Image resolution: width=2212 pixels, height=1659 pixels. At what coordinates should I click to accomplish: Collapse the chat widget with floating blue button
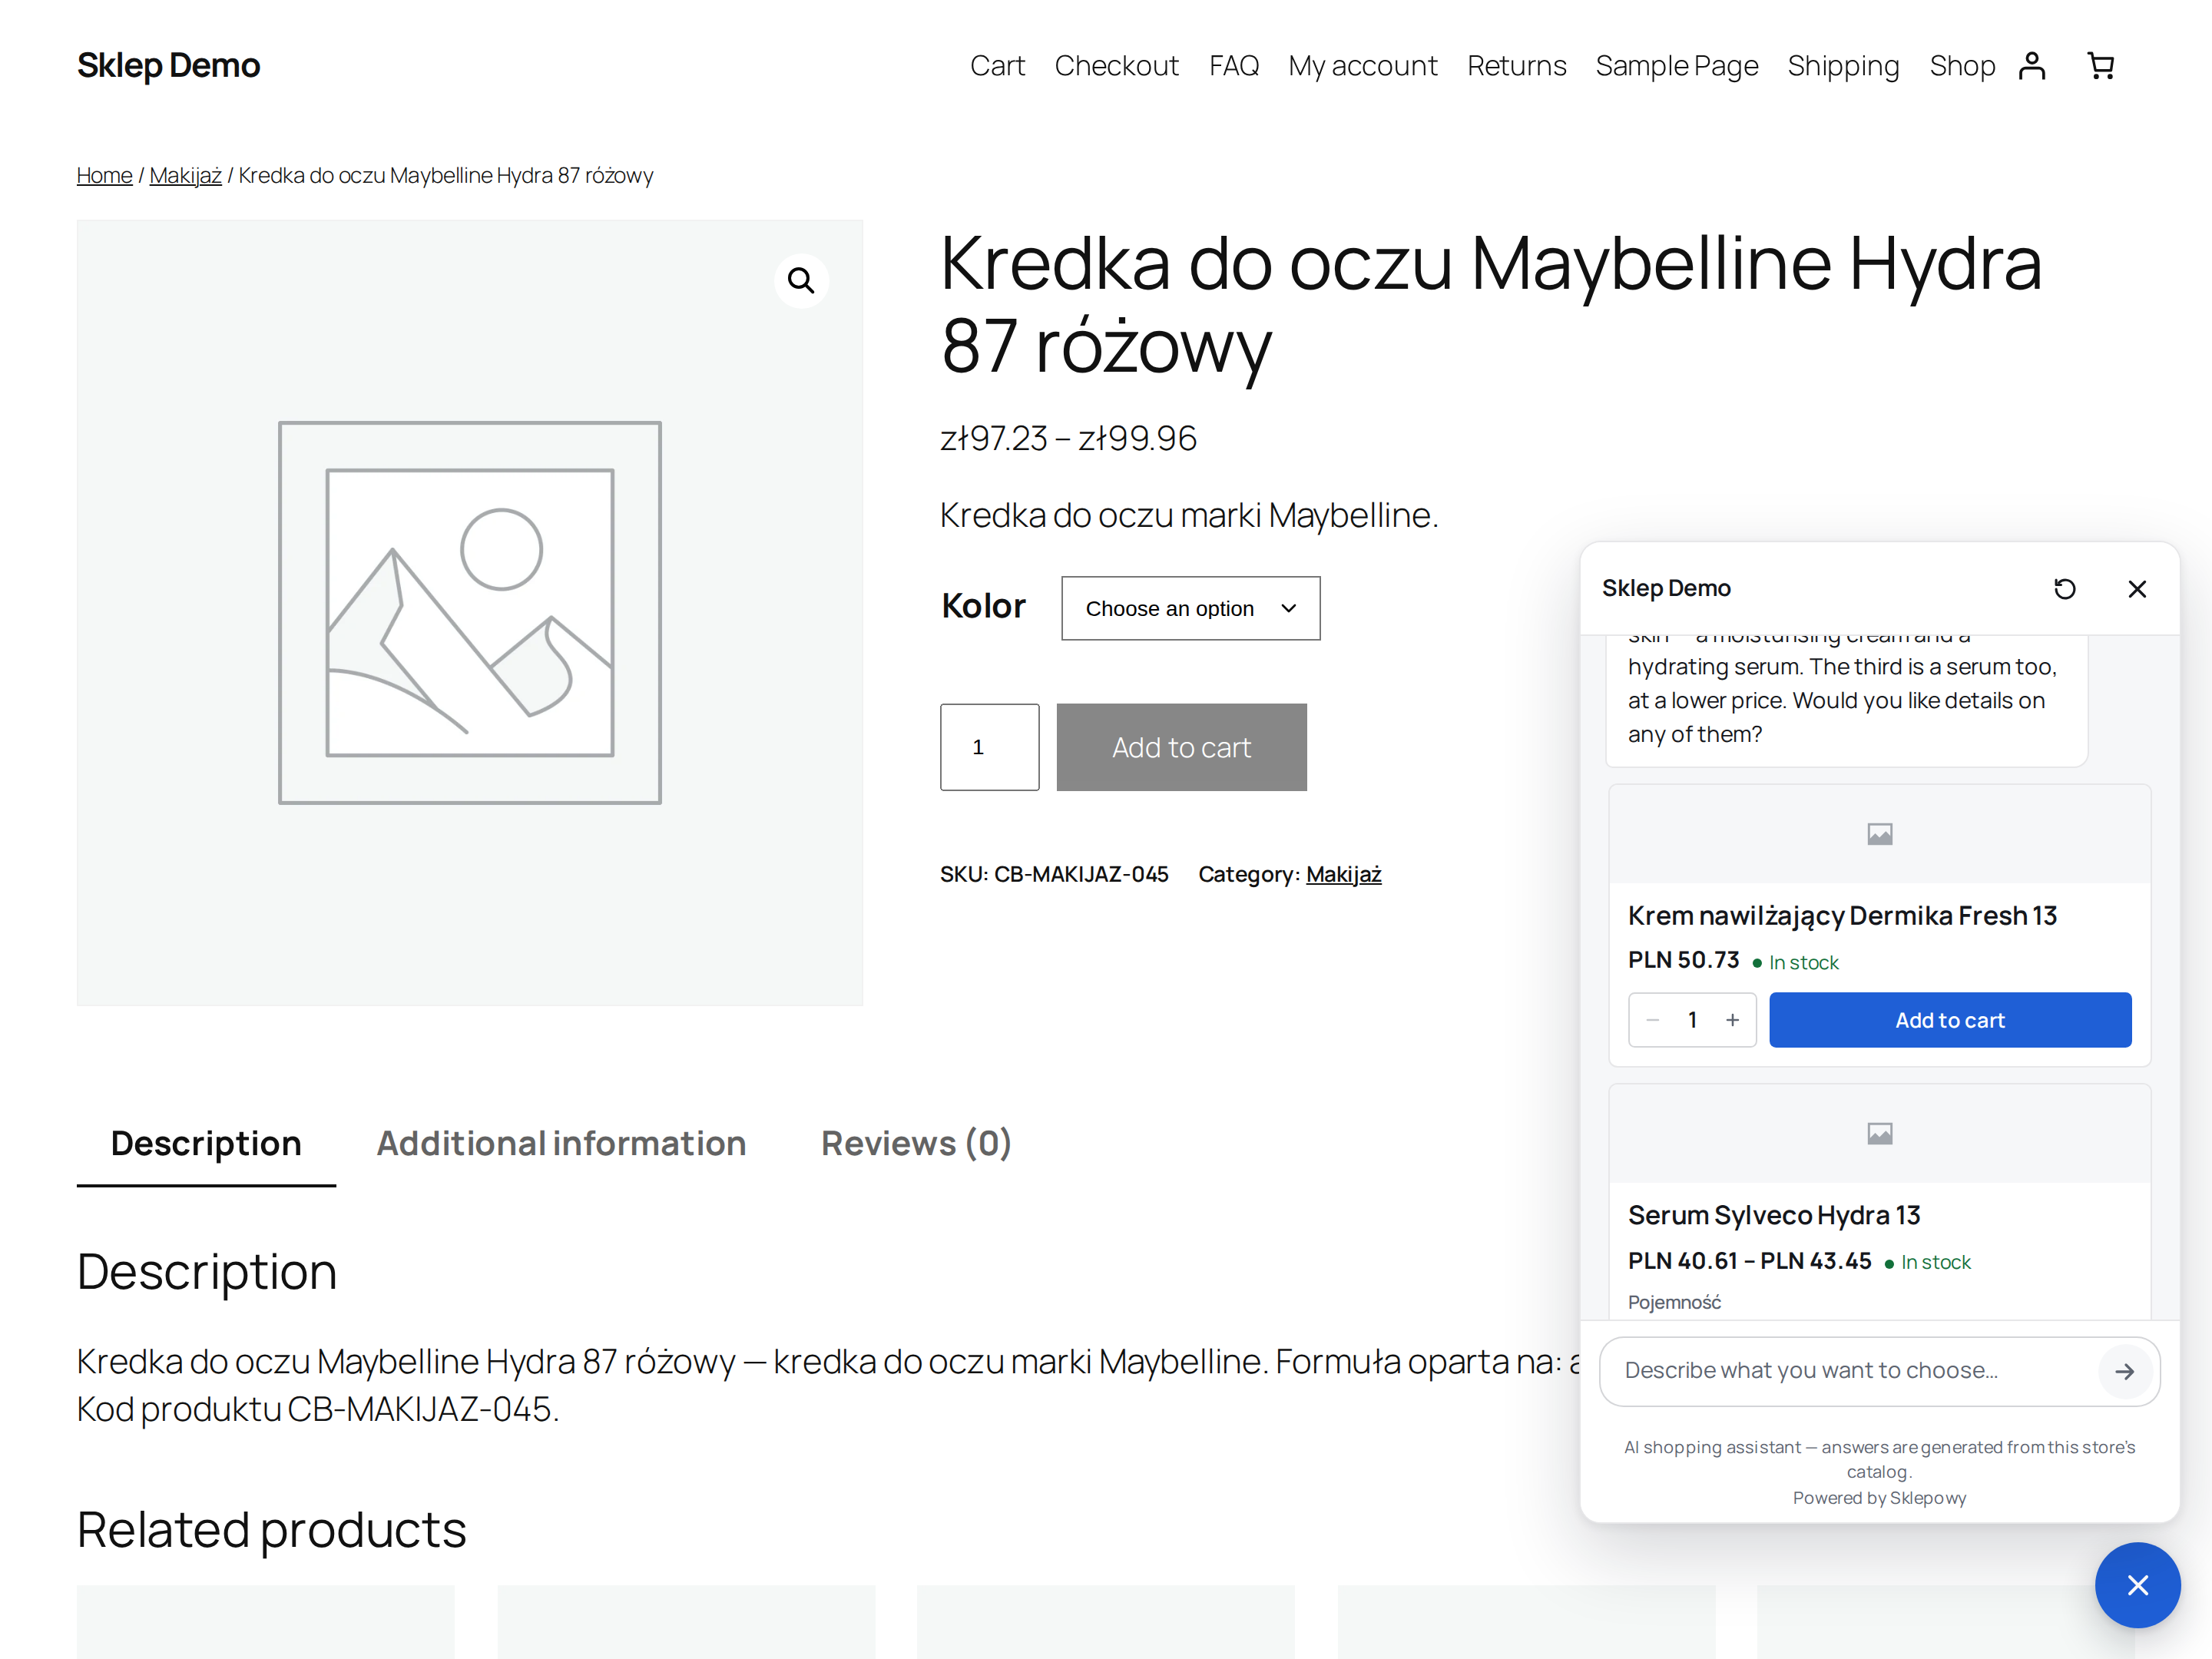click(x=2138, y=1585)
